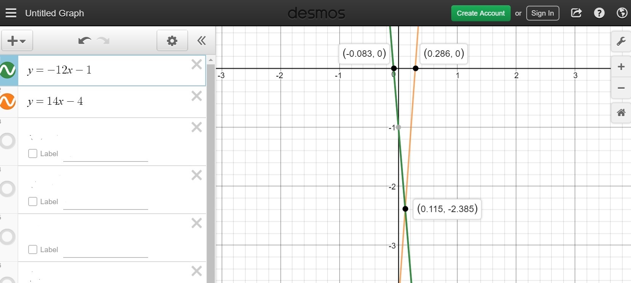Viewport: 631px width, 283px height.
Task: Enable the Label checkbox in expression row 4
Action: pyautogui.click(x=33, y=201)
